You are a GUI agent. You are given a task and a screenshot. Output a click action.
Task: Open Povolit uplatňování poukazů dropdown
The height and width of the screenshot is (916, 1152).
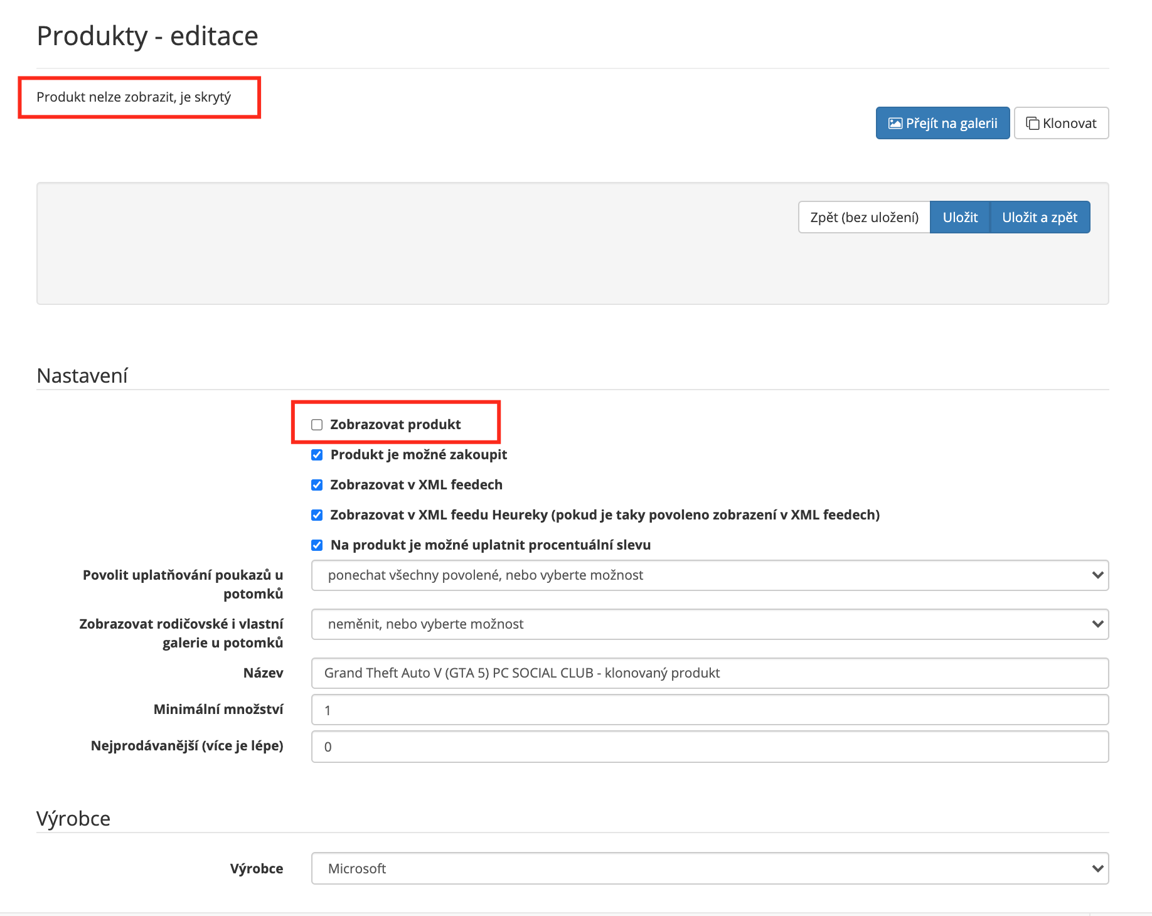coord(710,575)
